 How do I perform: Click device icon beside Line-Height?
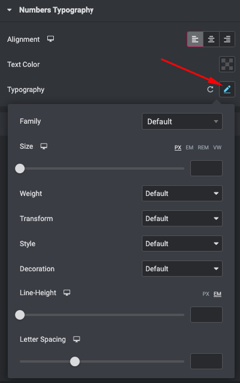[67, 293]
